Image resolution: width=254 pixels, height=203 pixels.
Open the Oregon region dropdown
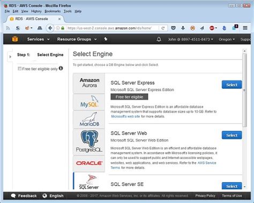click(x=227, y=39)
